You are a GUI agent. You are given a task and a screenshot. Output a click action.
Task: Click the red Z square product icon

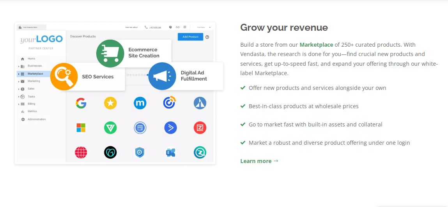tap(200, 128)
